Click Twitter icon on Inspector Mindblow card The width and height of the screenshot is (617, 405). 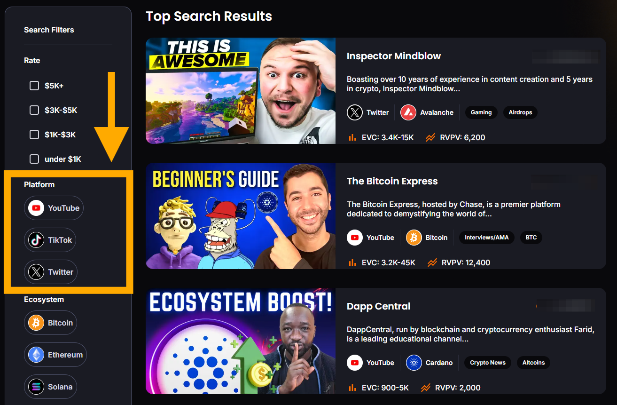(x=355, y=112)
